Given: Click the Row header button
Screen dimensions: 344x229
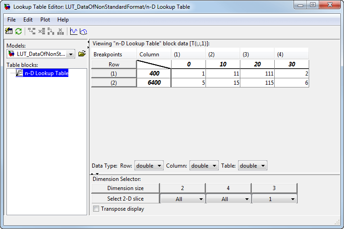Looking at the screenshot, I should tap(114, 65).
